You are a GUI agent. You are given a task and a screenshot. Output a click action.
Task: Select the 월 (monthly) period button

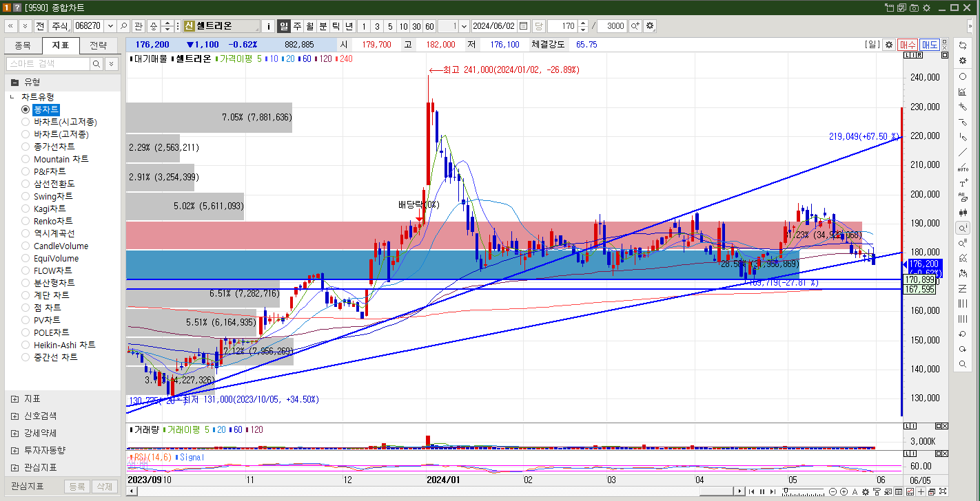[310, 26]
